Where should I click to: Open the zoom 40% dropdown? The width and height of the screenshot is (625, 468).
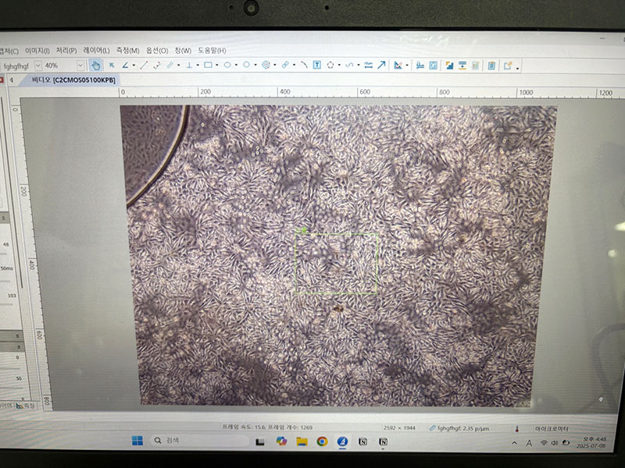(x=80, y=66)
